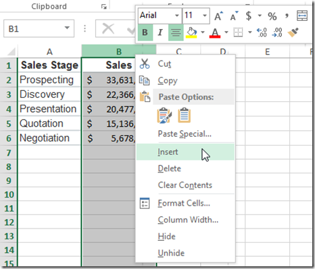Screen dimensions: 315x269
Task: Click the Decrease Decimal icon
Action: 277,32
